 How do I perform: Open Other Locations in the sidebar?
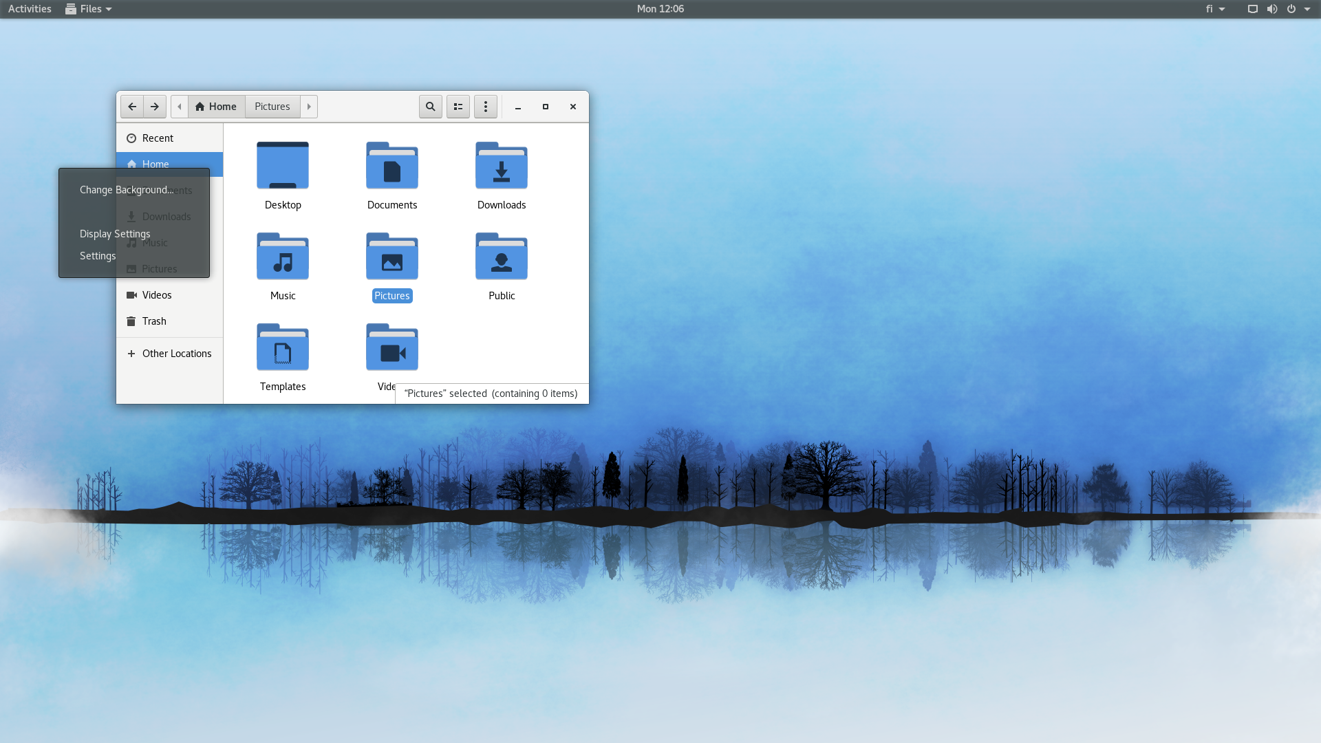pos(169,354)
